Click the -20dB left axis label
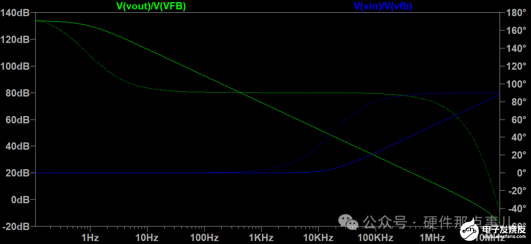 pos(16,227)
